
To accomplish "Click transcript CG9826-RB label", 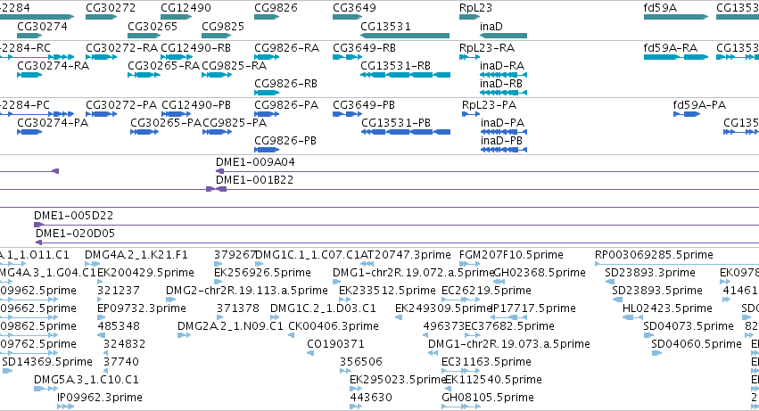I will (x=285, y=84).
